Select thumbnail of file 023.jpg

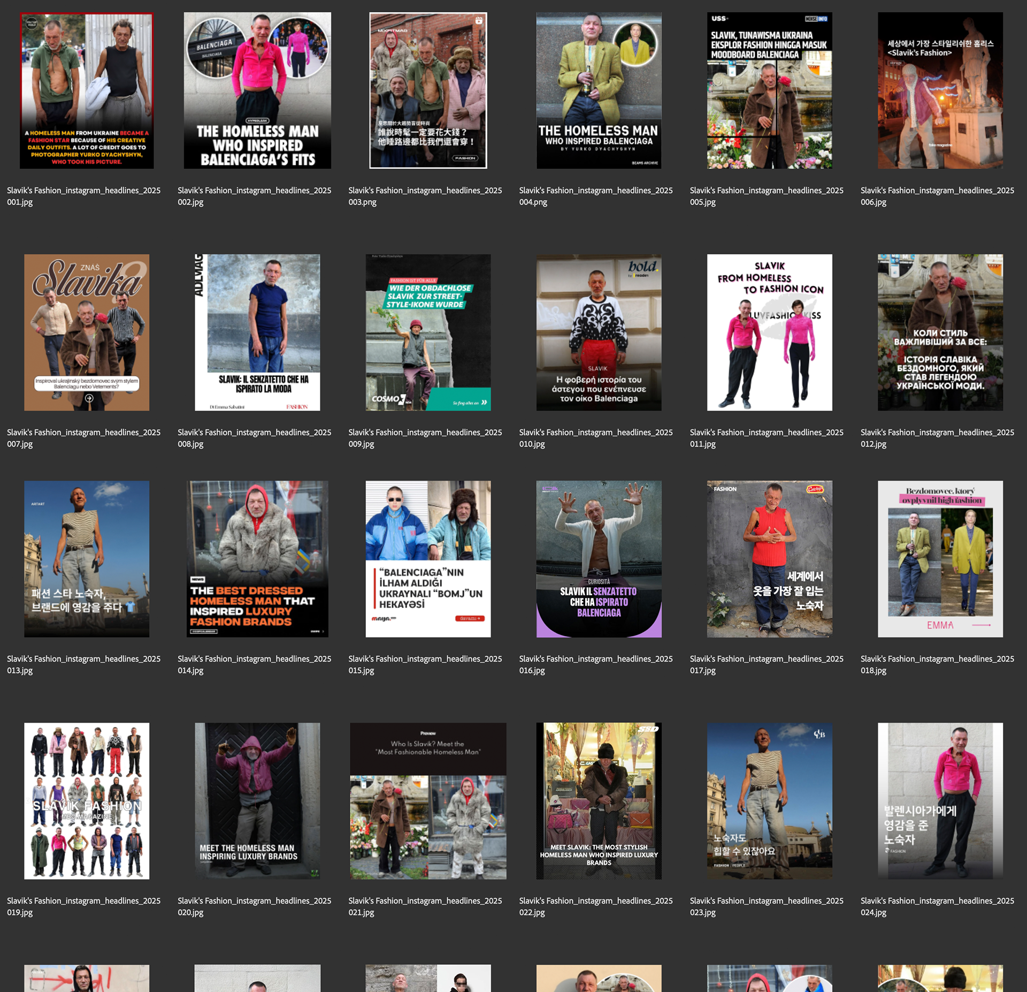(770, 801)
